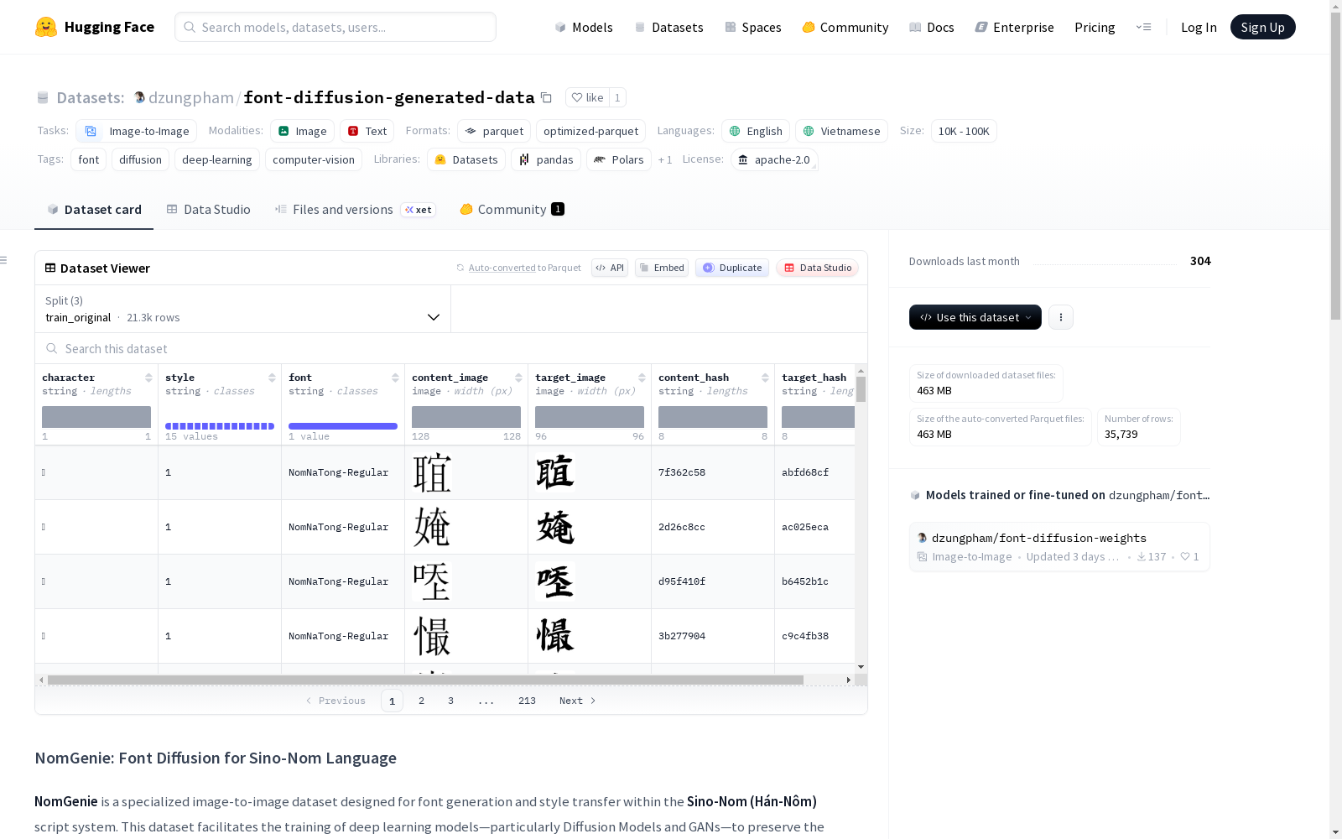Image resolution: width=1342 pixels, height=839 pixels.
Task: Open the dzungpham/font-diffusion-weights model card
Action: (x=1059, y=546)
